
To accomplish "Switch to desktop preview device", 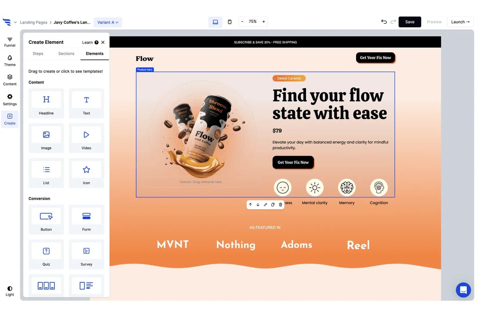I will pyautogui.click(x=215, y=22).
